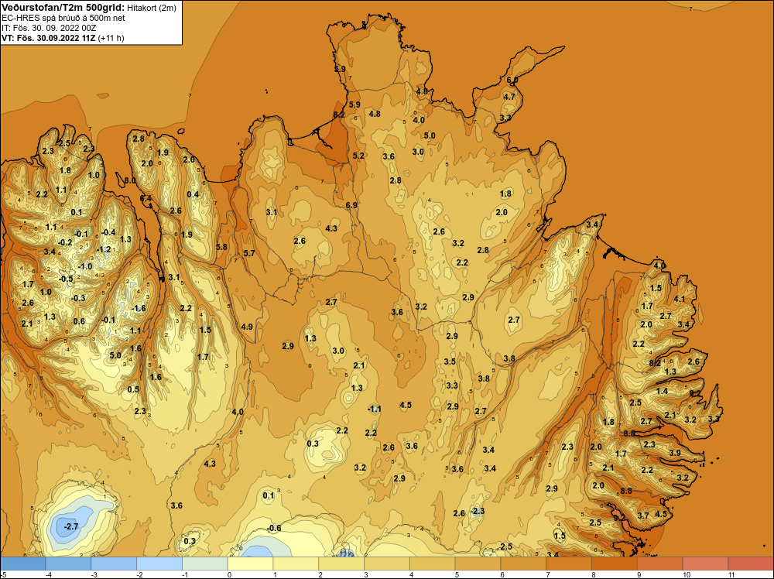Image resolution: width=774 pixels, height=579 pixels.
Task: Click the legend color between 4 and 5
Action: [433, 564]
